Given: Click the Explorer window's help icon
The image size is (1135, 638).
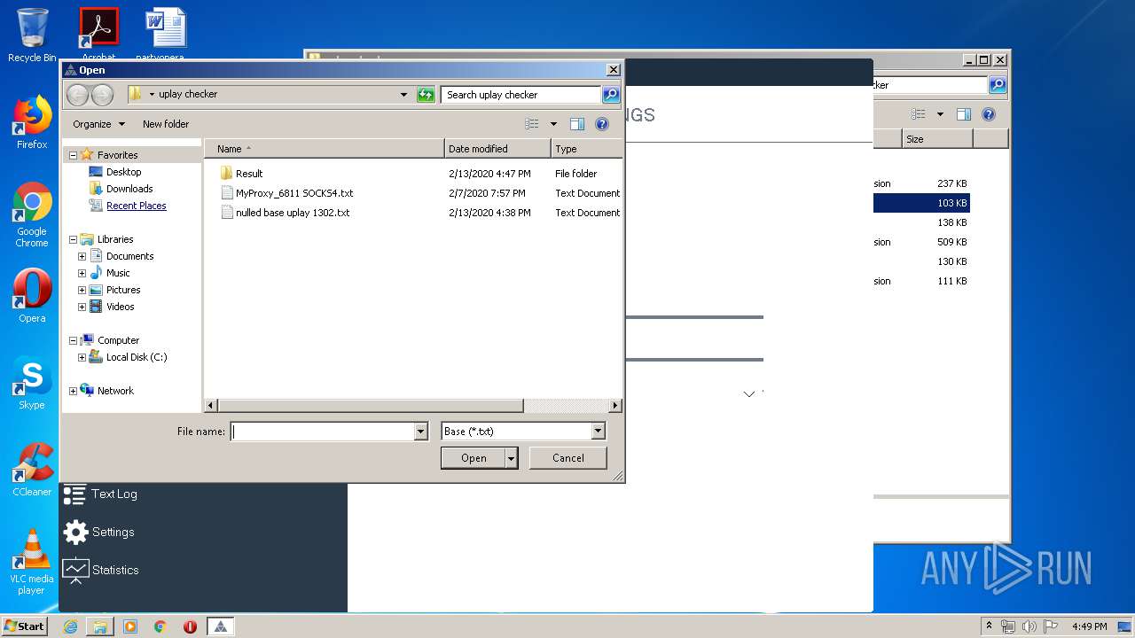Looking at the screenshot, I should click(989, 114).
